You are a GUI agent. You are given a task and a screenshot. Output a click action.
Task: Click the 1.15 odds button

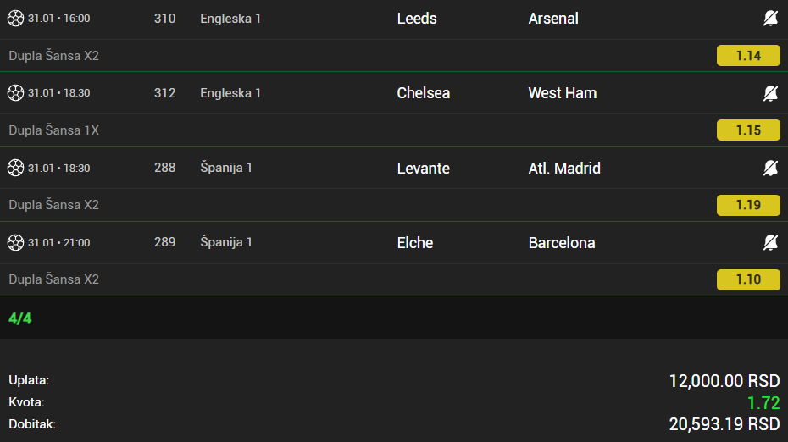pos(748,130)
